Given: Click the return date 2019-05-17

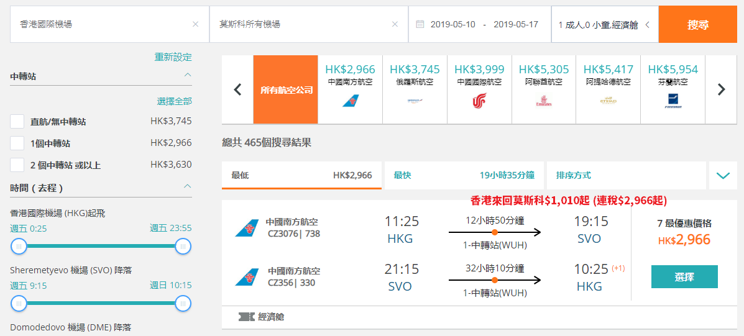Looking at the screenshot, I should pos(516,24).
